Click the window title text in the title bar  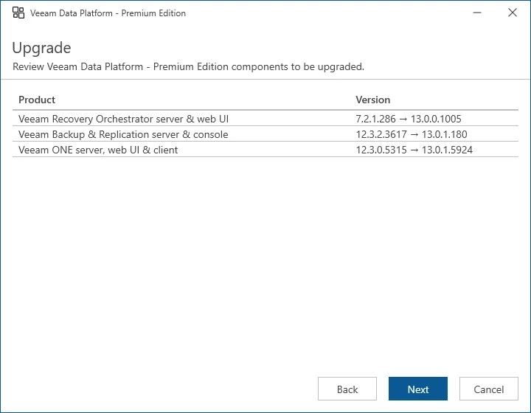point(108,13)
